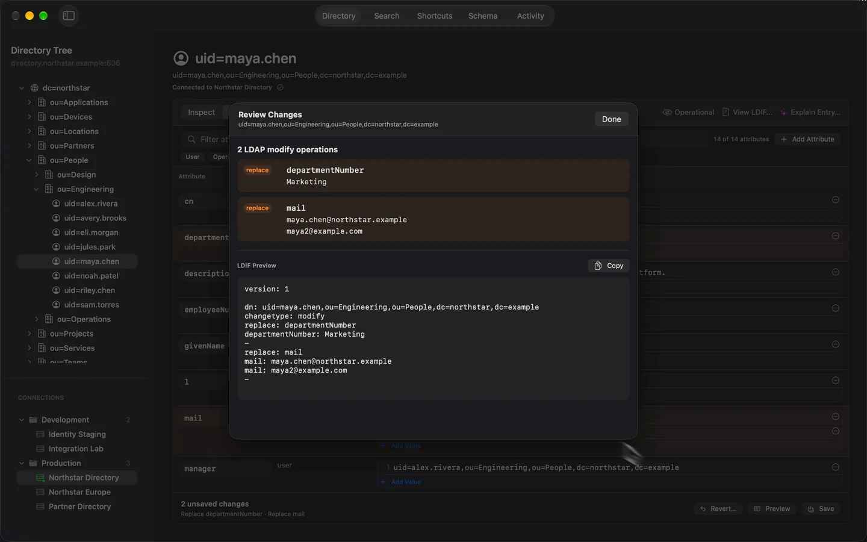867x542 pixels.
Task: Open the Northstar Europe connection
Action: click(x=79, y=492)
